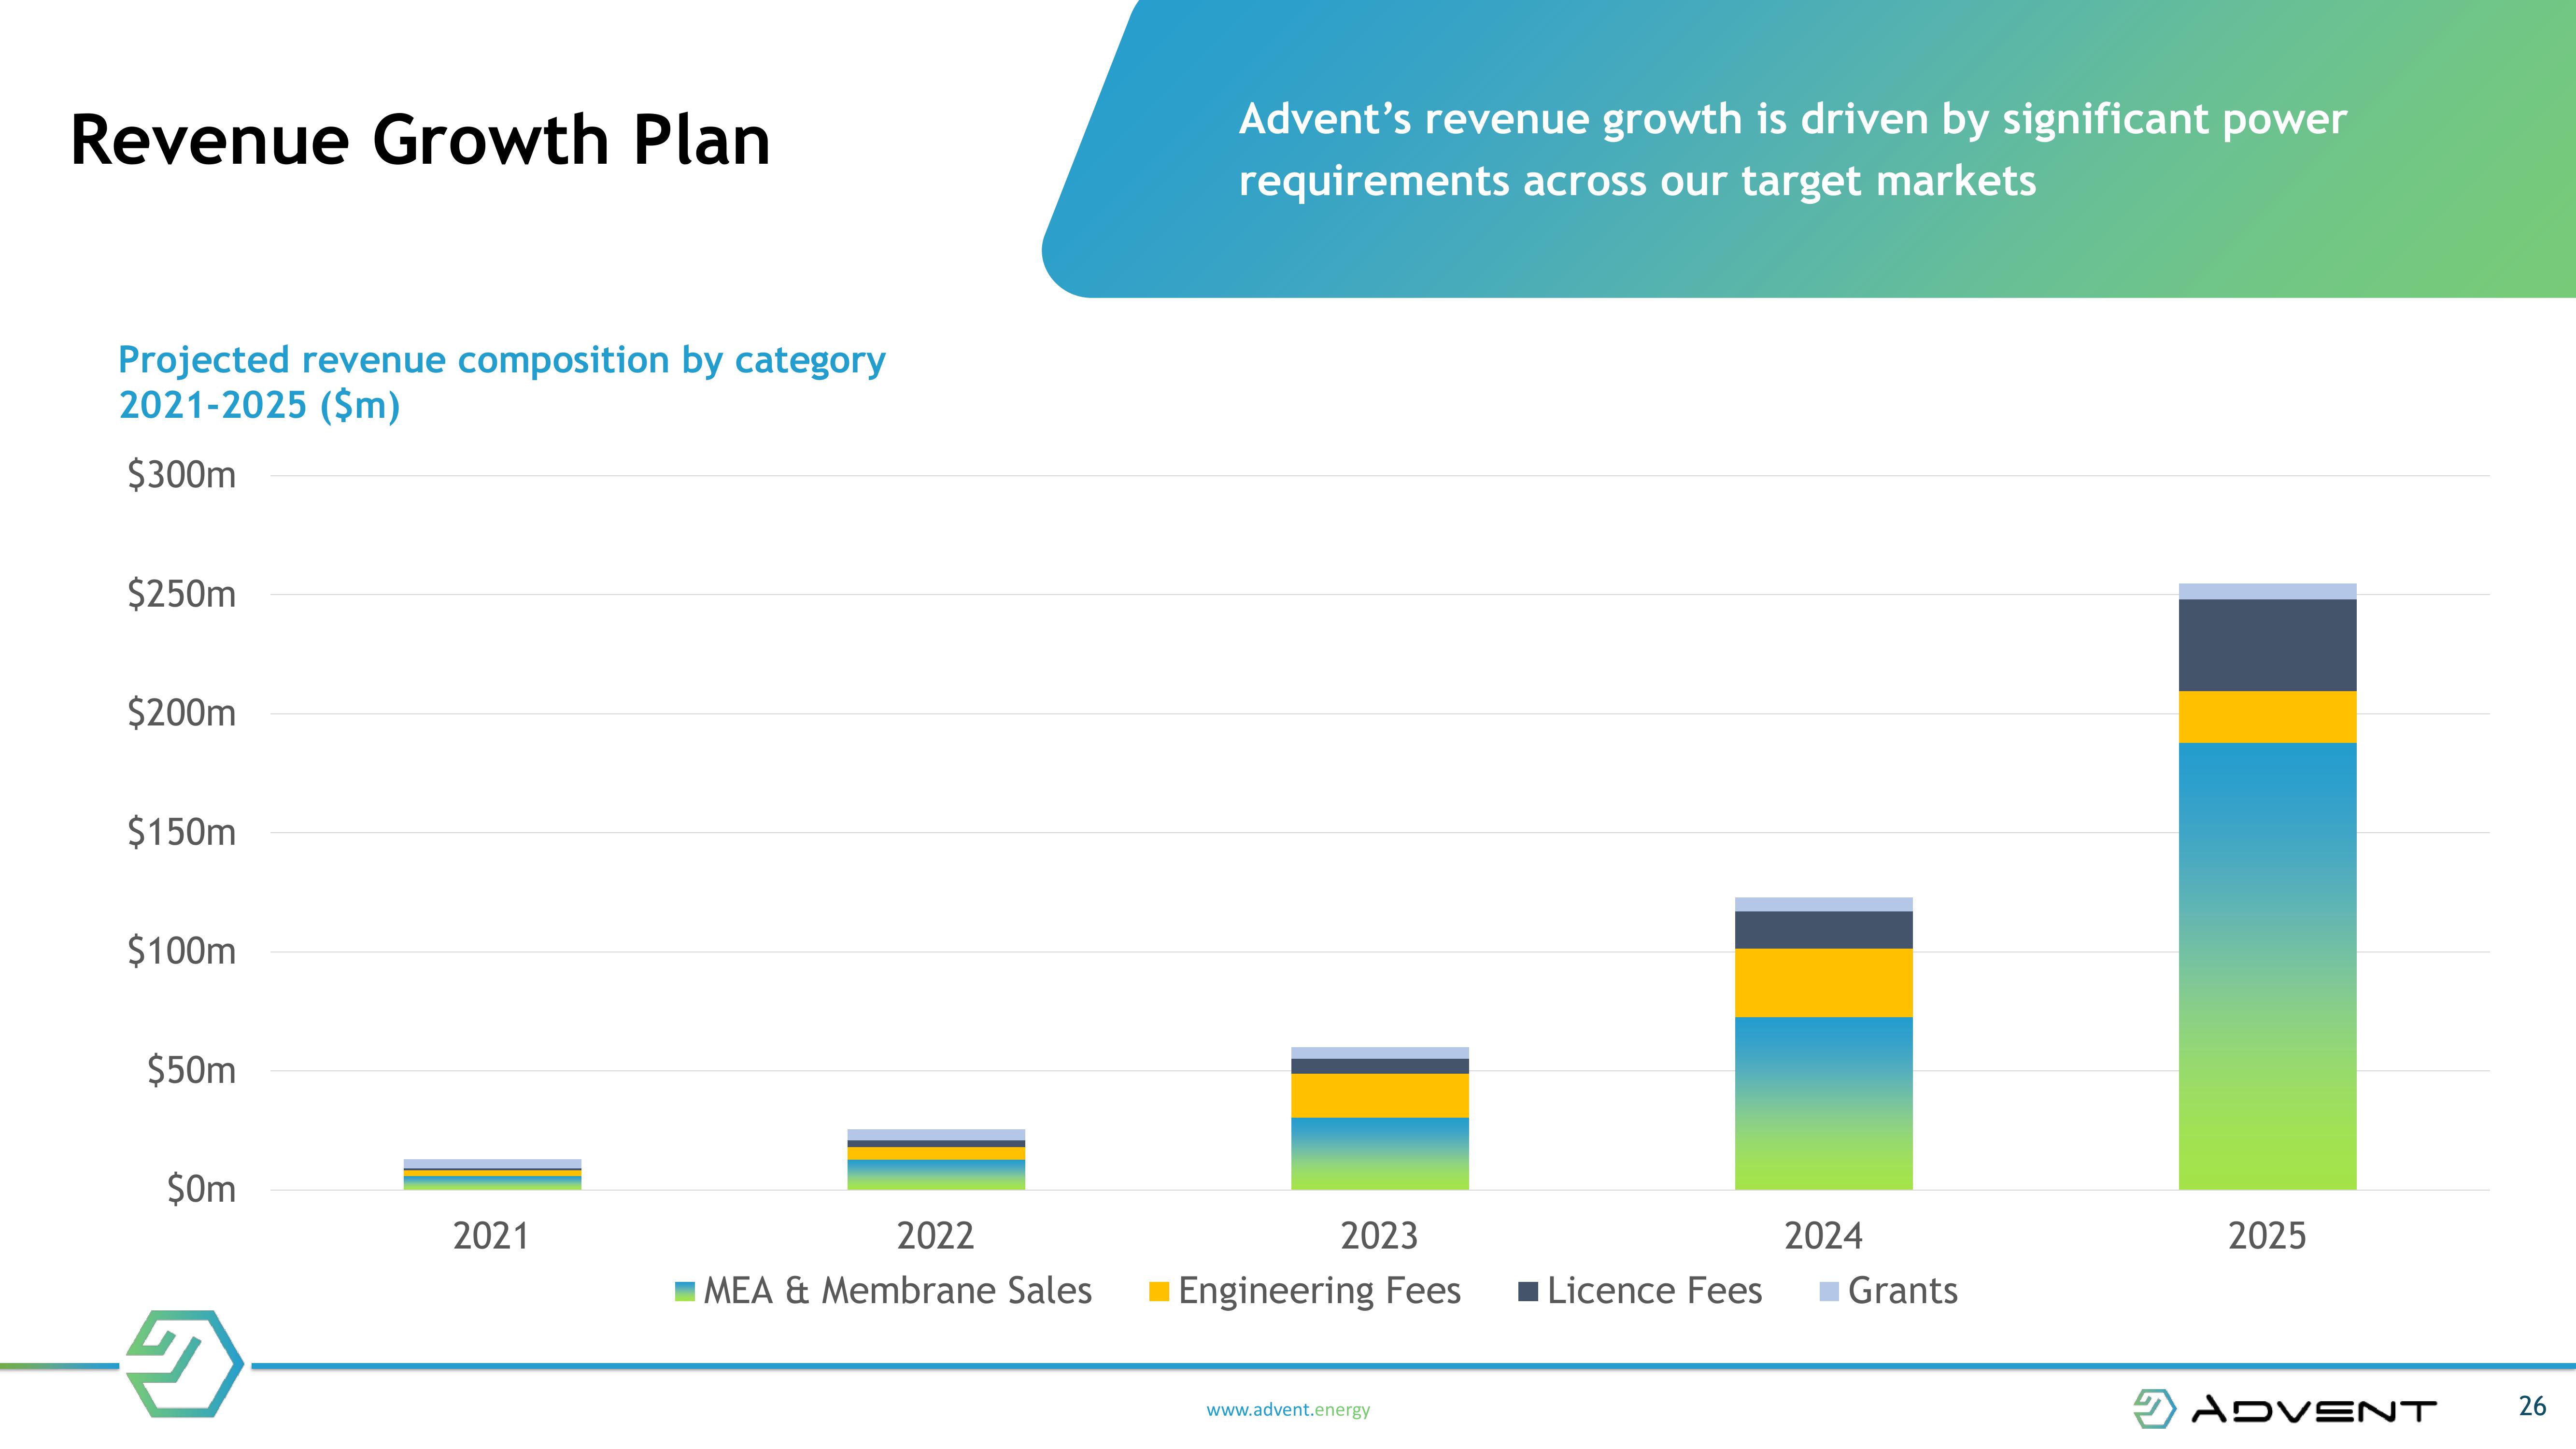
Task: Click the 'Revenue Growth Plan' slide title
Action: click(x=421, y=140)
